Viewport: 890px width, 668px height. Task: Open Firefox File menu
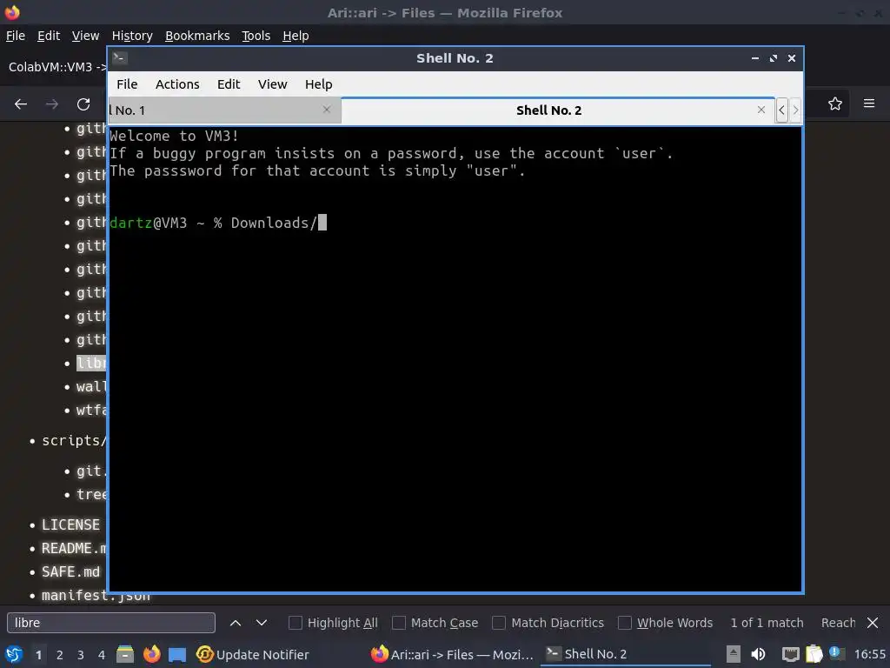(16, 36)
